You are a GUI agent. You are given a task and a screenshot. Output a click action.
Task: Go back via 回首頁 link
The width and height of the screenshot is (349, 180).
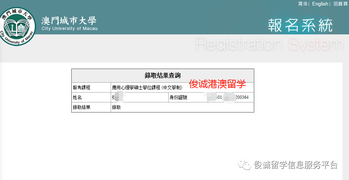click(340, 4)
